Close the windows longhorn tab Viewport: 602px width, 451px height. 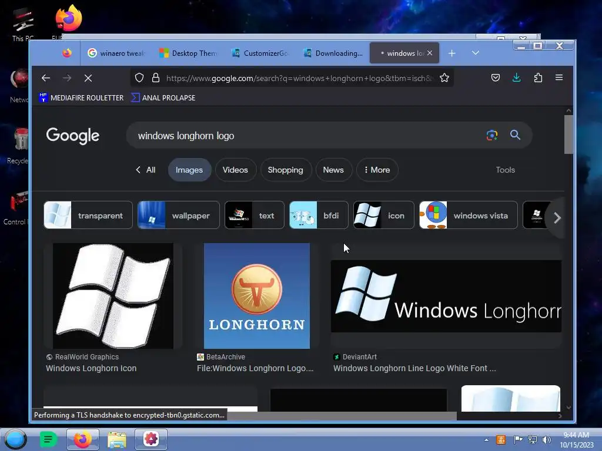click(x=430, y=53)
